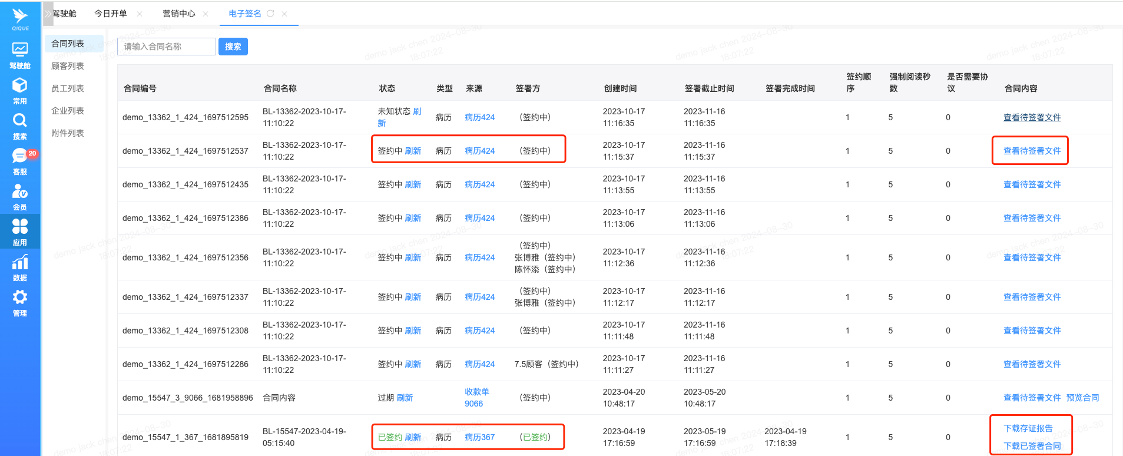Switch to the 今日开单 tab
Screen dimensions: 1123x456
click(x=111, y=14)
